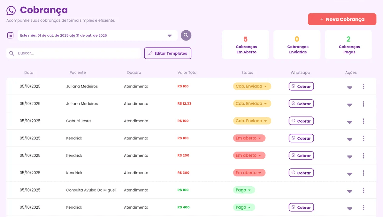Open three-dot menu for Kendrick R$ 300 row

pyautogui.click(x=363, y=173)
